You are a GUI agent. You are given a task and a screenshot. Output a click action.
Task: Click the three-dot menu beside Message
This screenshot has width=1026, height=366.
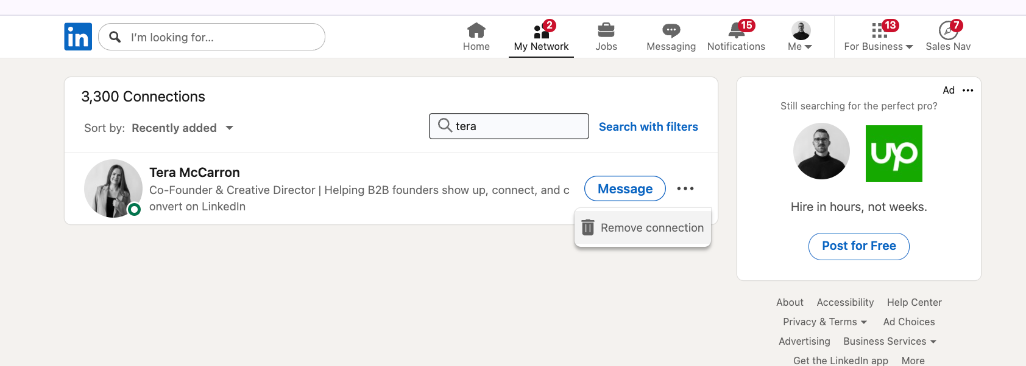(685, 188)
